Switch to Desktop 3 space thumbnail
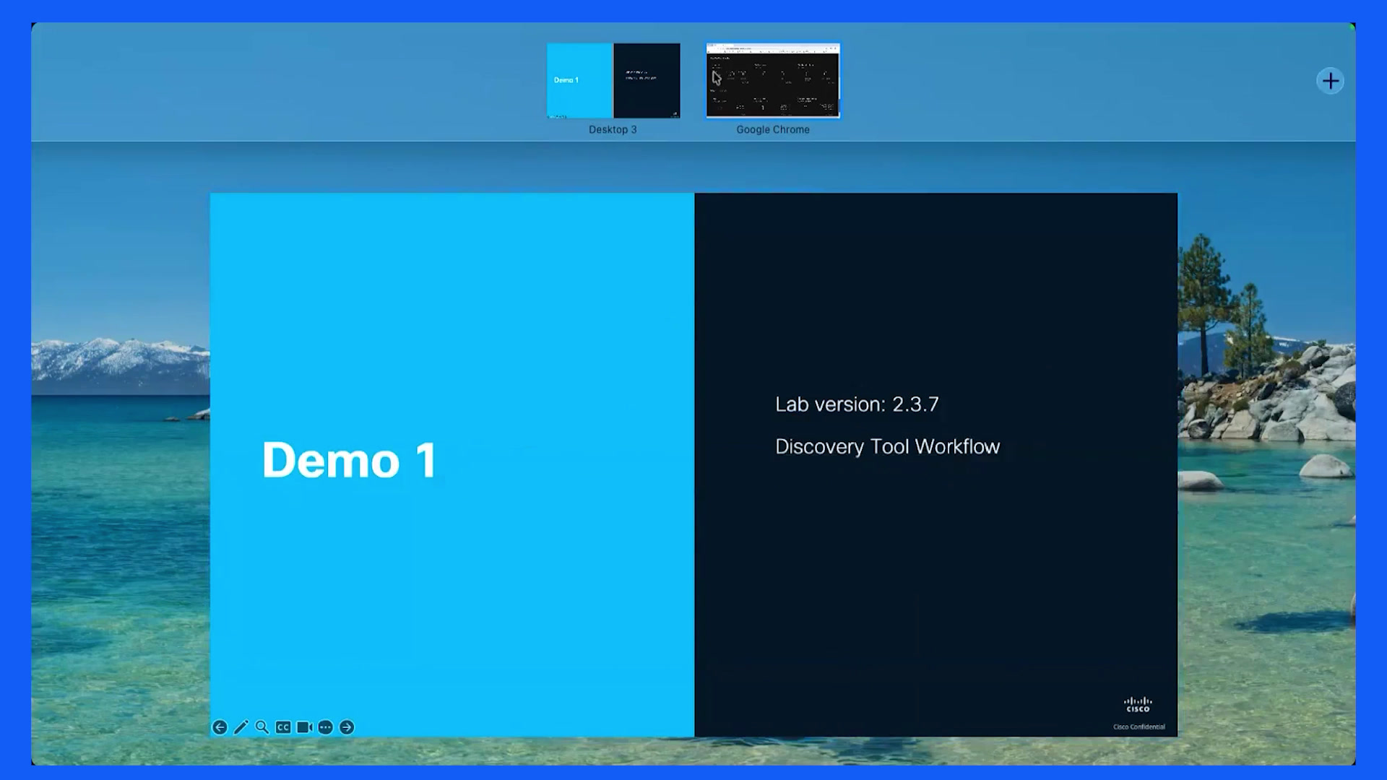 point(613,80)
